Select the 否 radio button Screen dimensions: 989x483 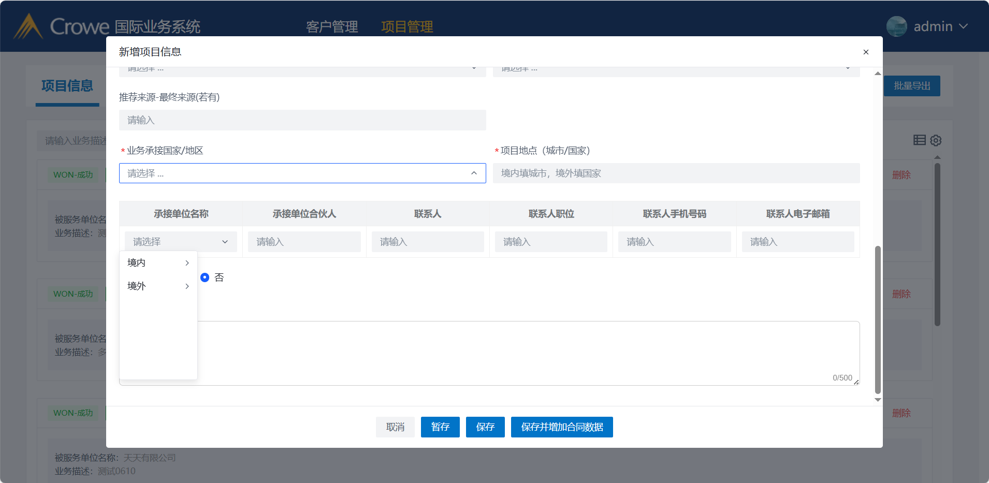205,277
